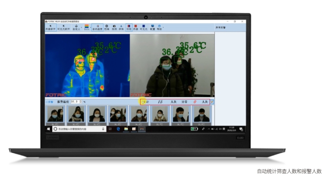
Task: Click the Windows Start button
Action: click(48, 128)
